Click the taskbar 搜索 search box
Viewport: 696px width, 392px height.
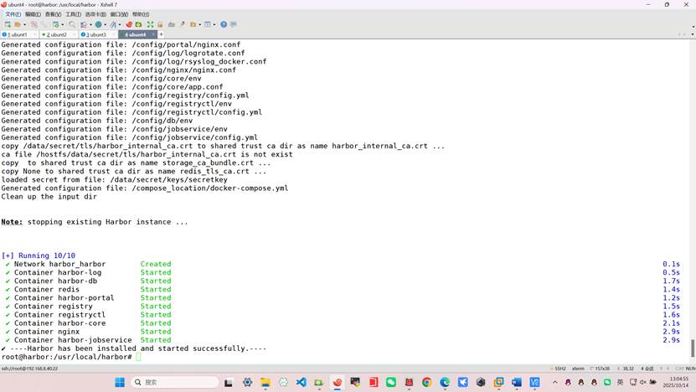pos(175,382)
